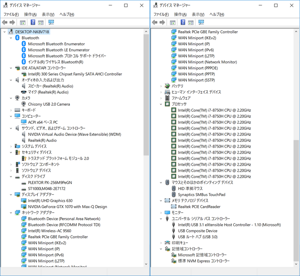Click the ソフトウェア コンポーネント category icon
Screen dimensions: 300x276
tap(17, 164)
